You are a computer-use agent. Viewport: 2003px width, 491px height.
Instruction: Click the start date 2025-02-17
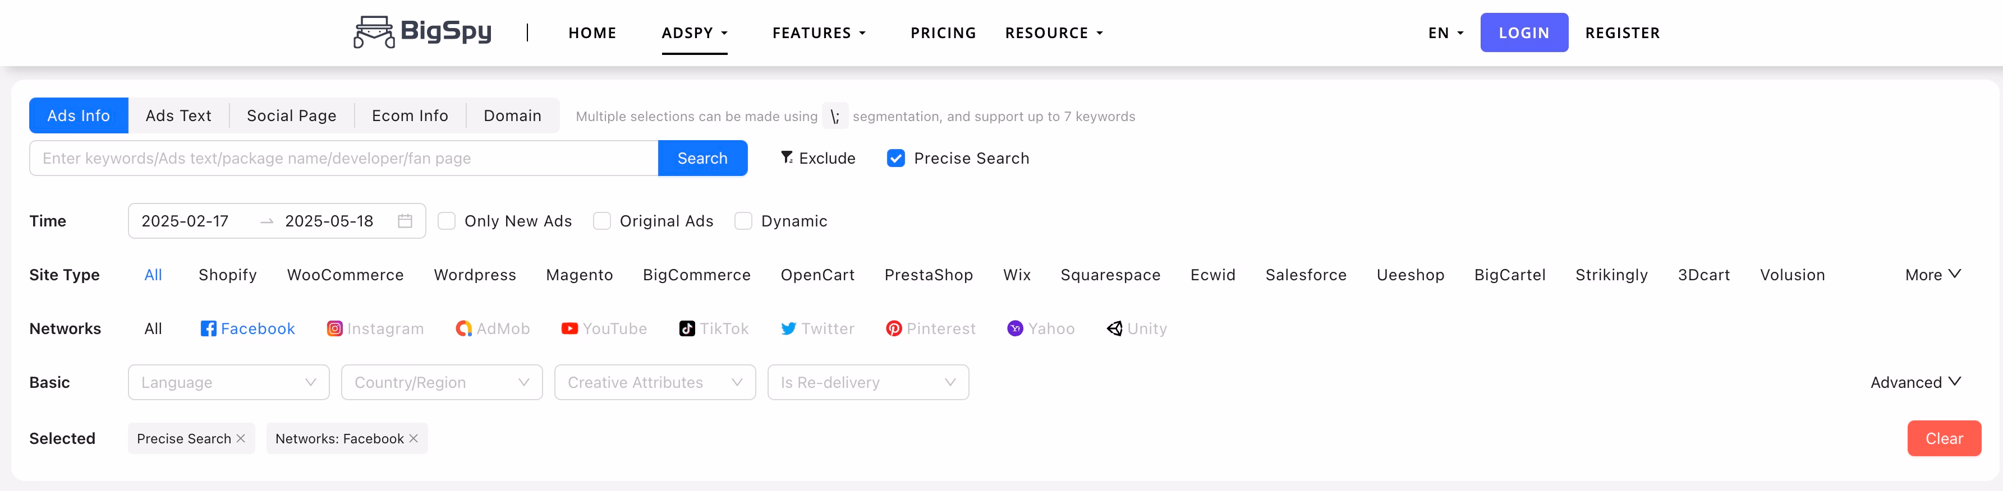185,221
